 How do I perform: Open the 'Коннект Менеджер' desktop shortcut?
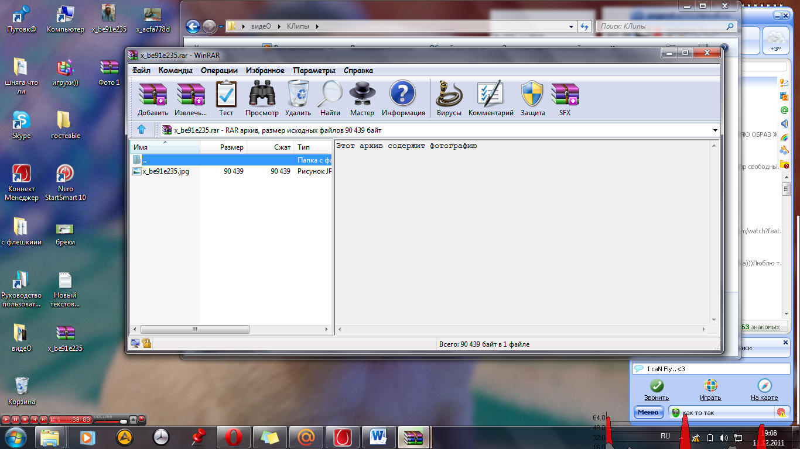pyautogui.click(x=22, y=183)
